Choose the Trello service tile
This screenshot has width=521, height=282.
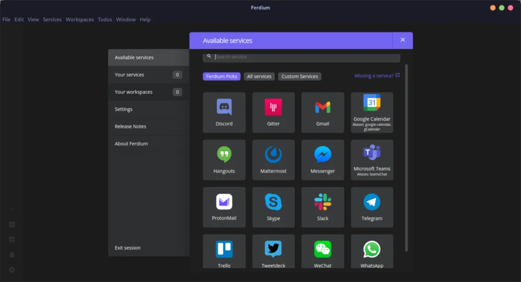224,252
